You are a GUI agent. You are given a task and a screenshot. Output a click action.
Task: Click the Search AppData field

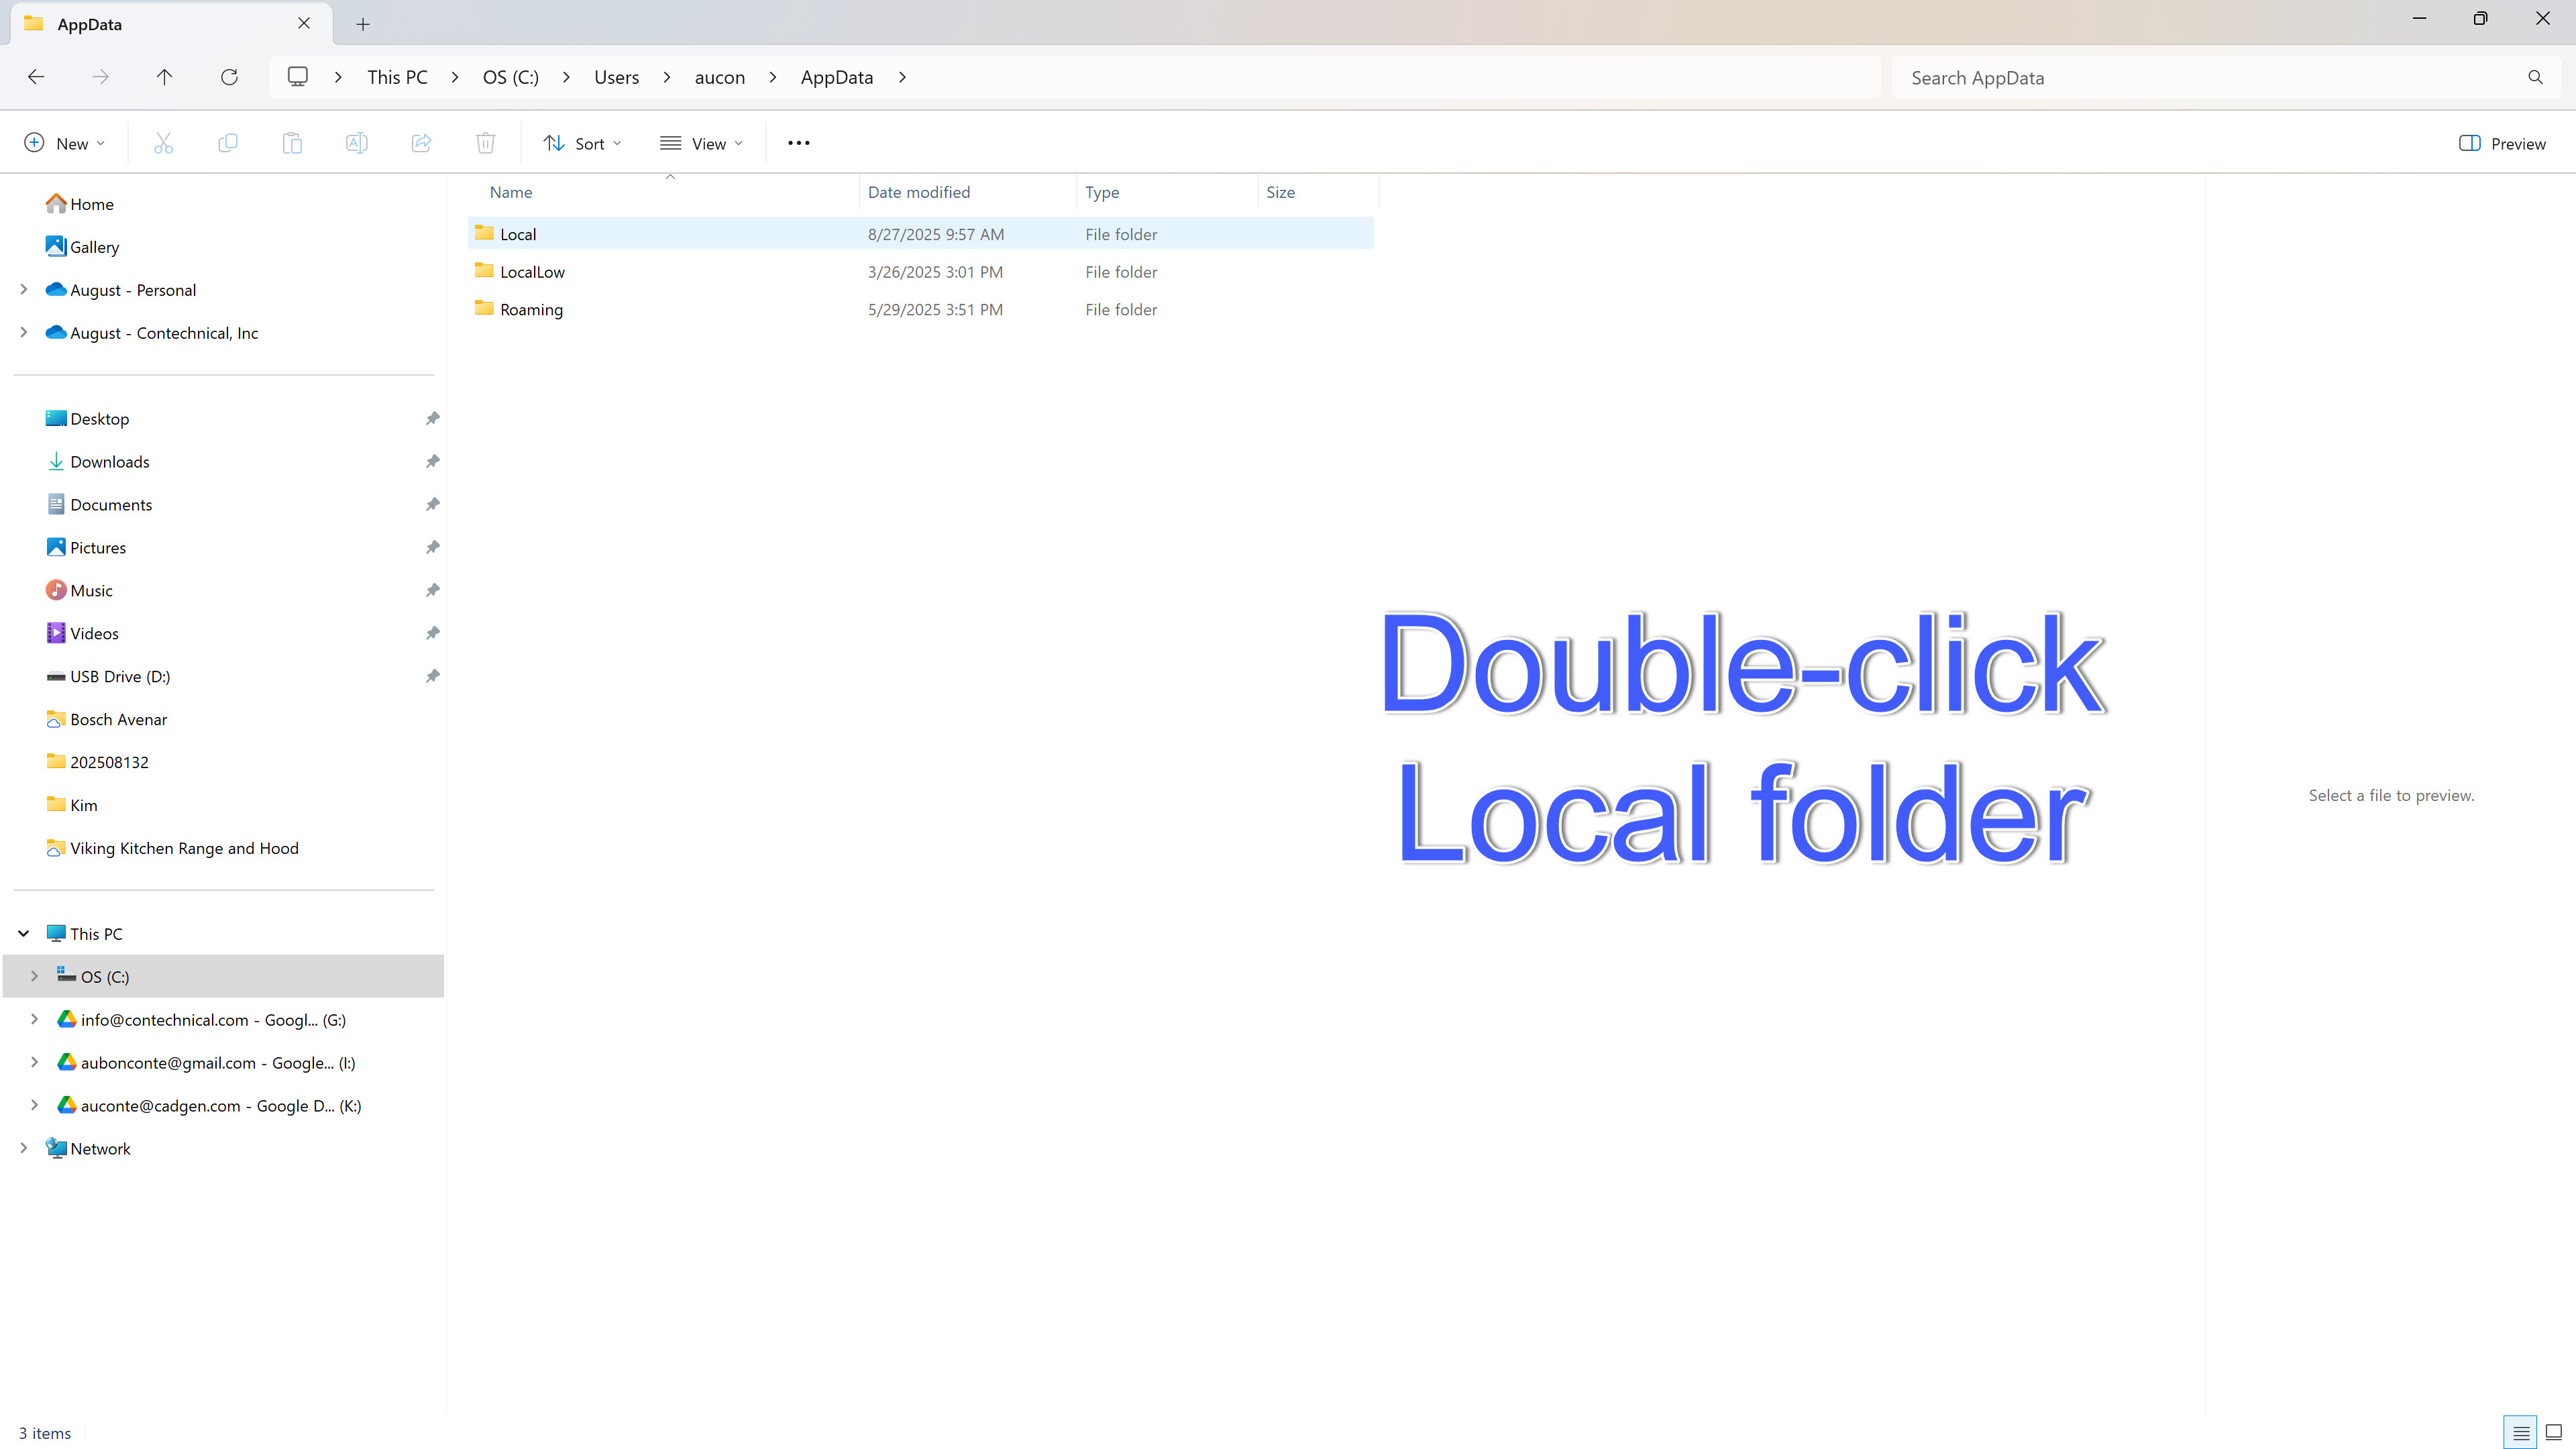coord(2225,77)
